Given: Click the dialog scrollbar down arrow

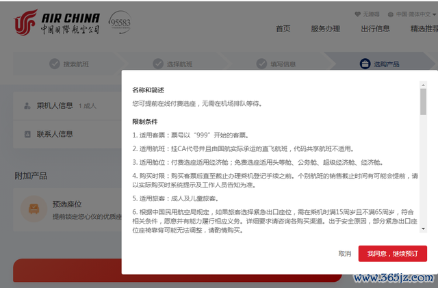Looking at the screenshot, I should point(423,228).
